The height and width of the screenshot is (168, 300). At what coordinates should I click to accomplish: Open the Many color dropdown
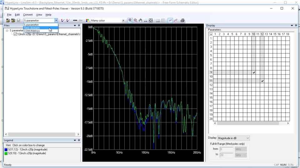tap(123, 21)
